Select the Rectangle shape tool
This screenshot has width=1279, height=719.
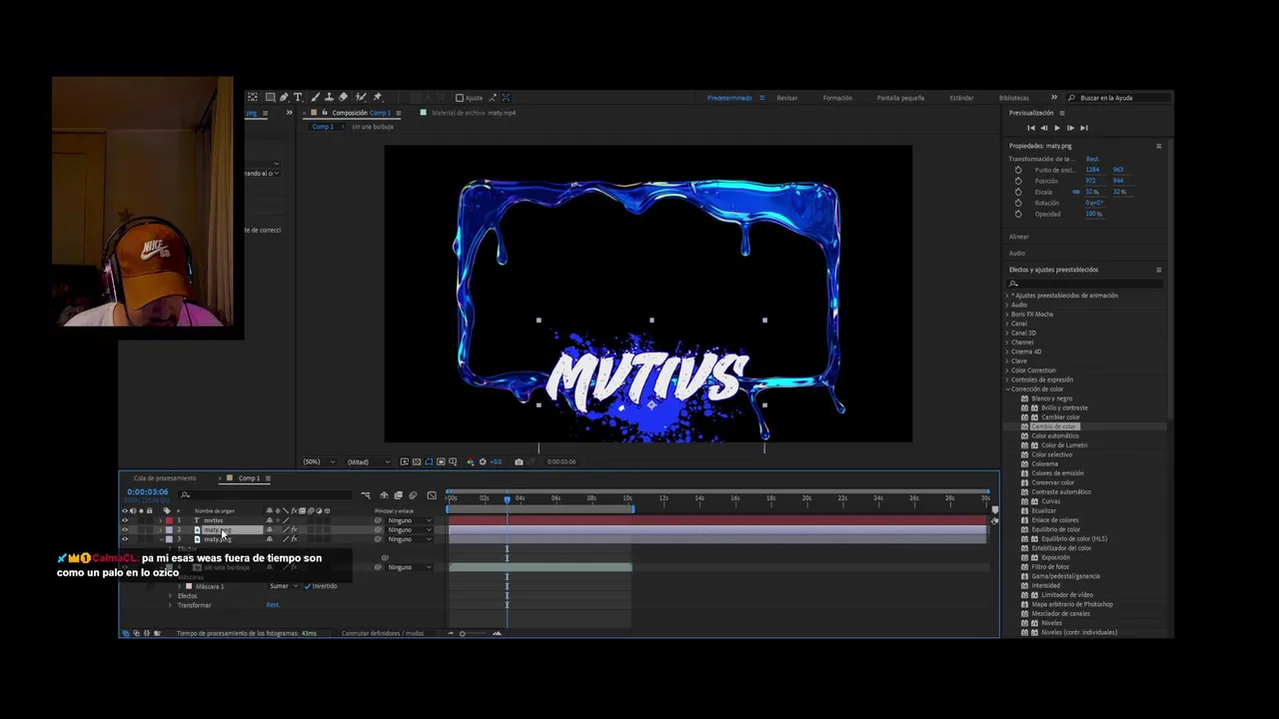(270, 97)
